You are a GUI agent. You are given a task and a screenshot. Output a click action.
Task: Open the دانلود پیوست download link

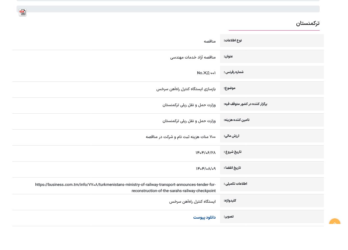tap(204, 218)
